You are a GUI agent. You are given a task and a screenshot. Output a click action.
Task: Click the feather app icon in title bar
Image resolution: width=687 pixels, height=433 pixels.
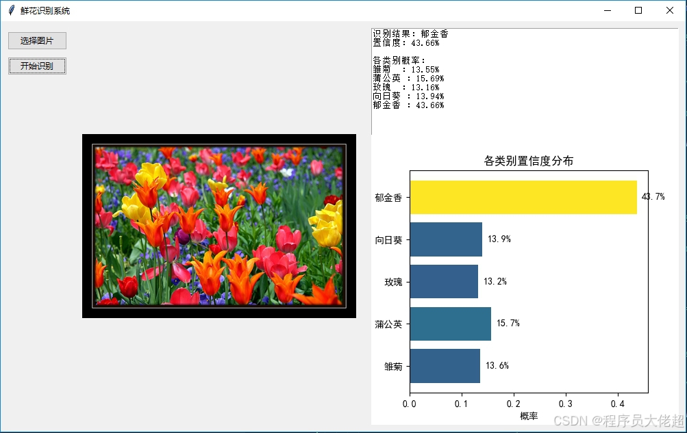pos(12,10)
